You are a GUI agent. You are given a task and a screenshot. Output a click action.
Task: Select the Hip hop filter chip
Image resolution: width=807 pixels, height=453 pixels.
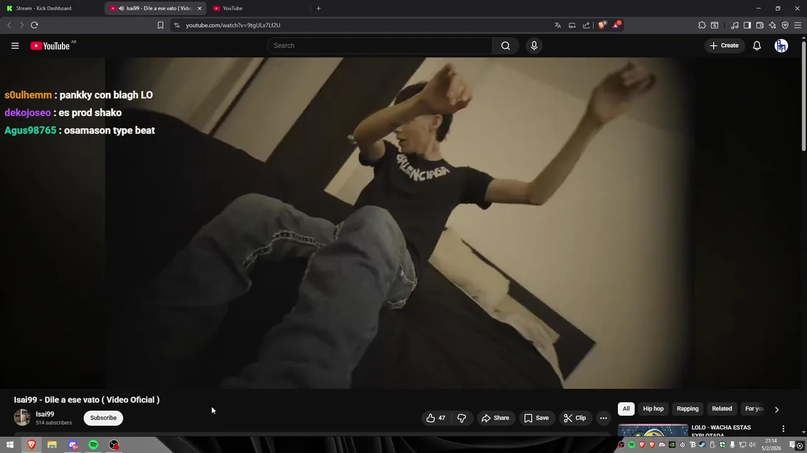pyautogui.click(x=653, y=409)
